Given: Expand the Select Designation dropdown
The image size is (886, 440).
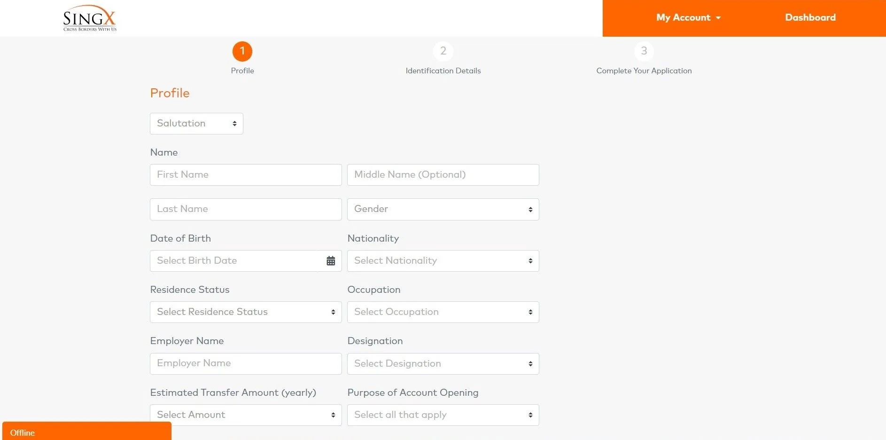Looking at the screenshot, I should [443, 364].
